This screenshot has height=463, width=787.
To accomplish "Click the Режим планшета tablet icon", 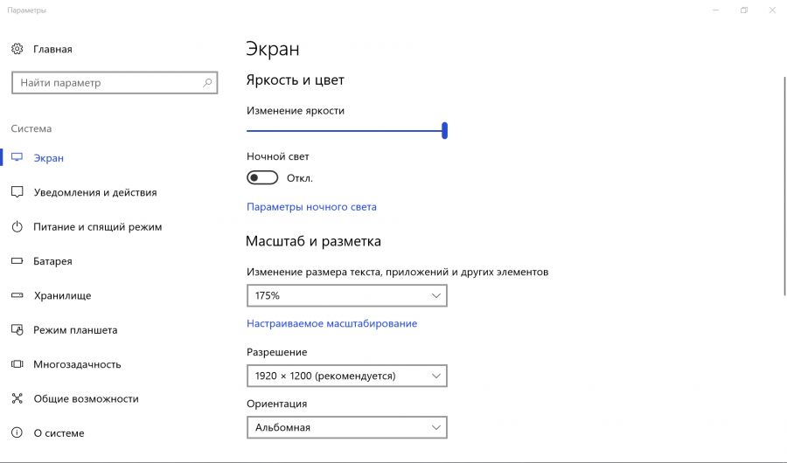I will pos(17,330).
